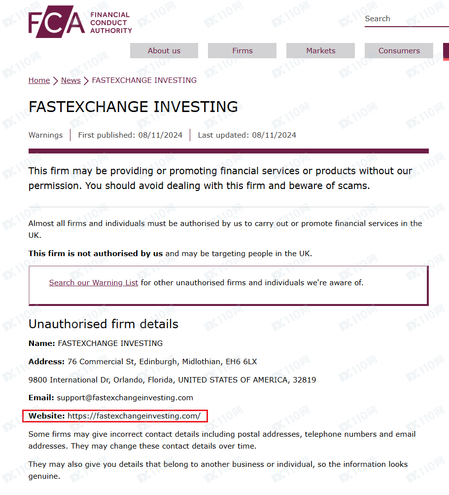Click the FCA logo

(56, 23)
